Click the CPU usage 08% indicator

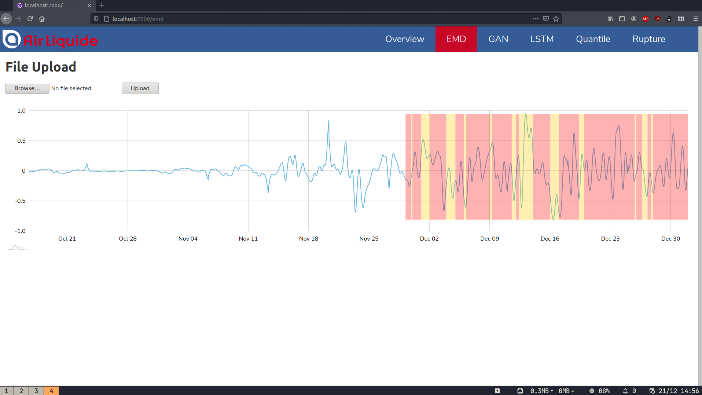[600, 391]
